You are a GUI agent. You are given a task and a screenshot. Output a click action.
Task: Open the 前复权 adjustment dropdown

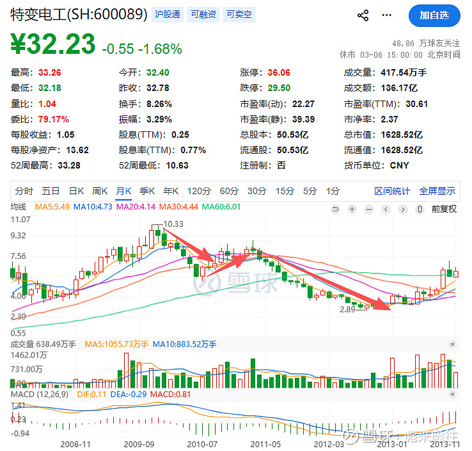[x=444, y=209]
